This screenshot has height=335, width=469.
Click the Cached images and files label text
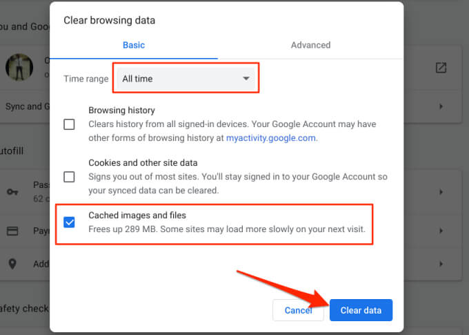click(x=137, y=216)
